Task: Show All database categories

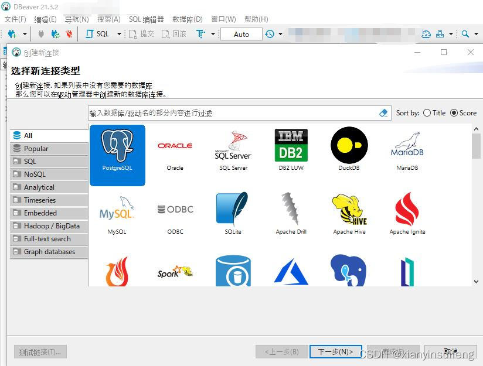Action: click(x=49, y=136)
